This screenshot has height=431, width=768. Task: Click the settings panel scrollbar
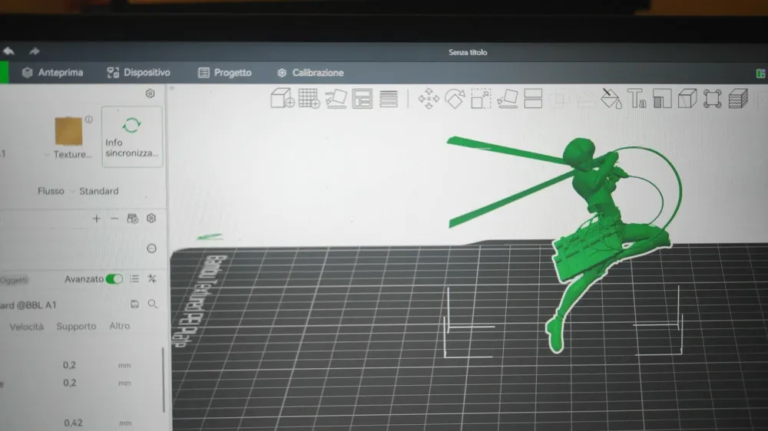[x=163, y=380]
